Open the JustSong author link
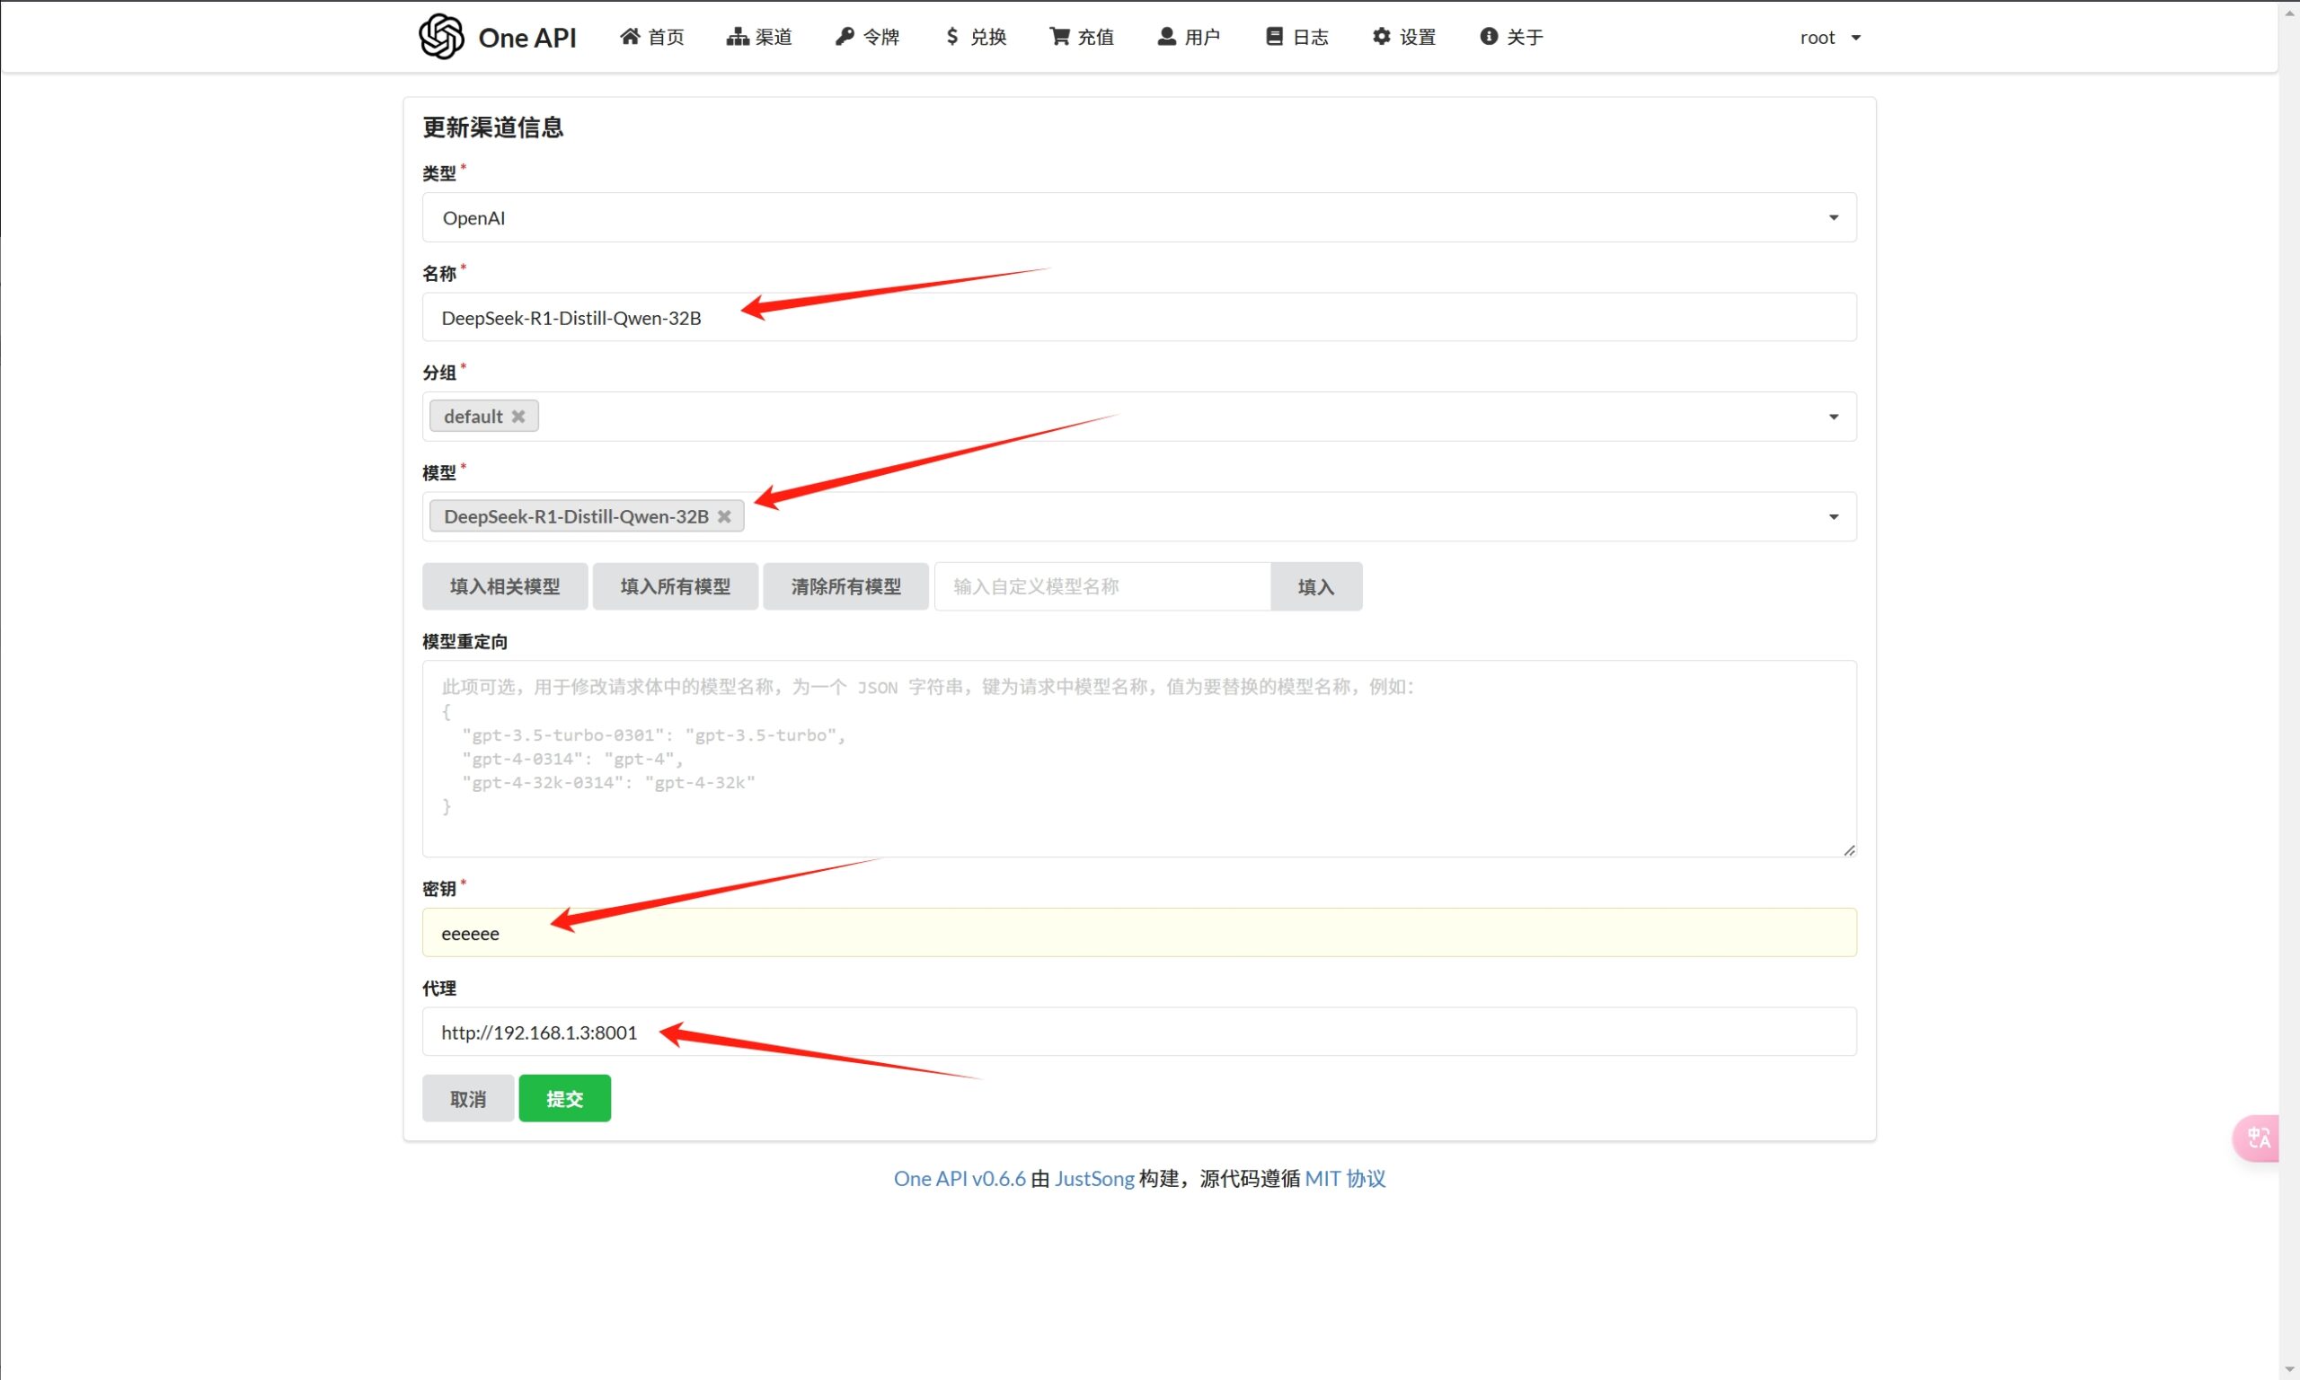Screen dimensions: 2300x1380 click(1094, 1178)
